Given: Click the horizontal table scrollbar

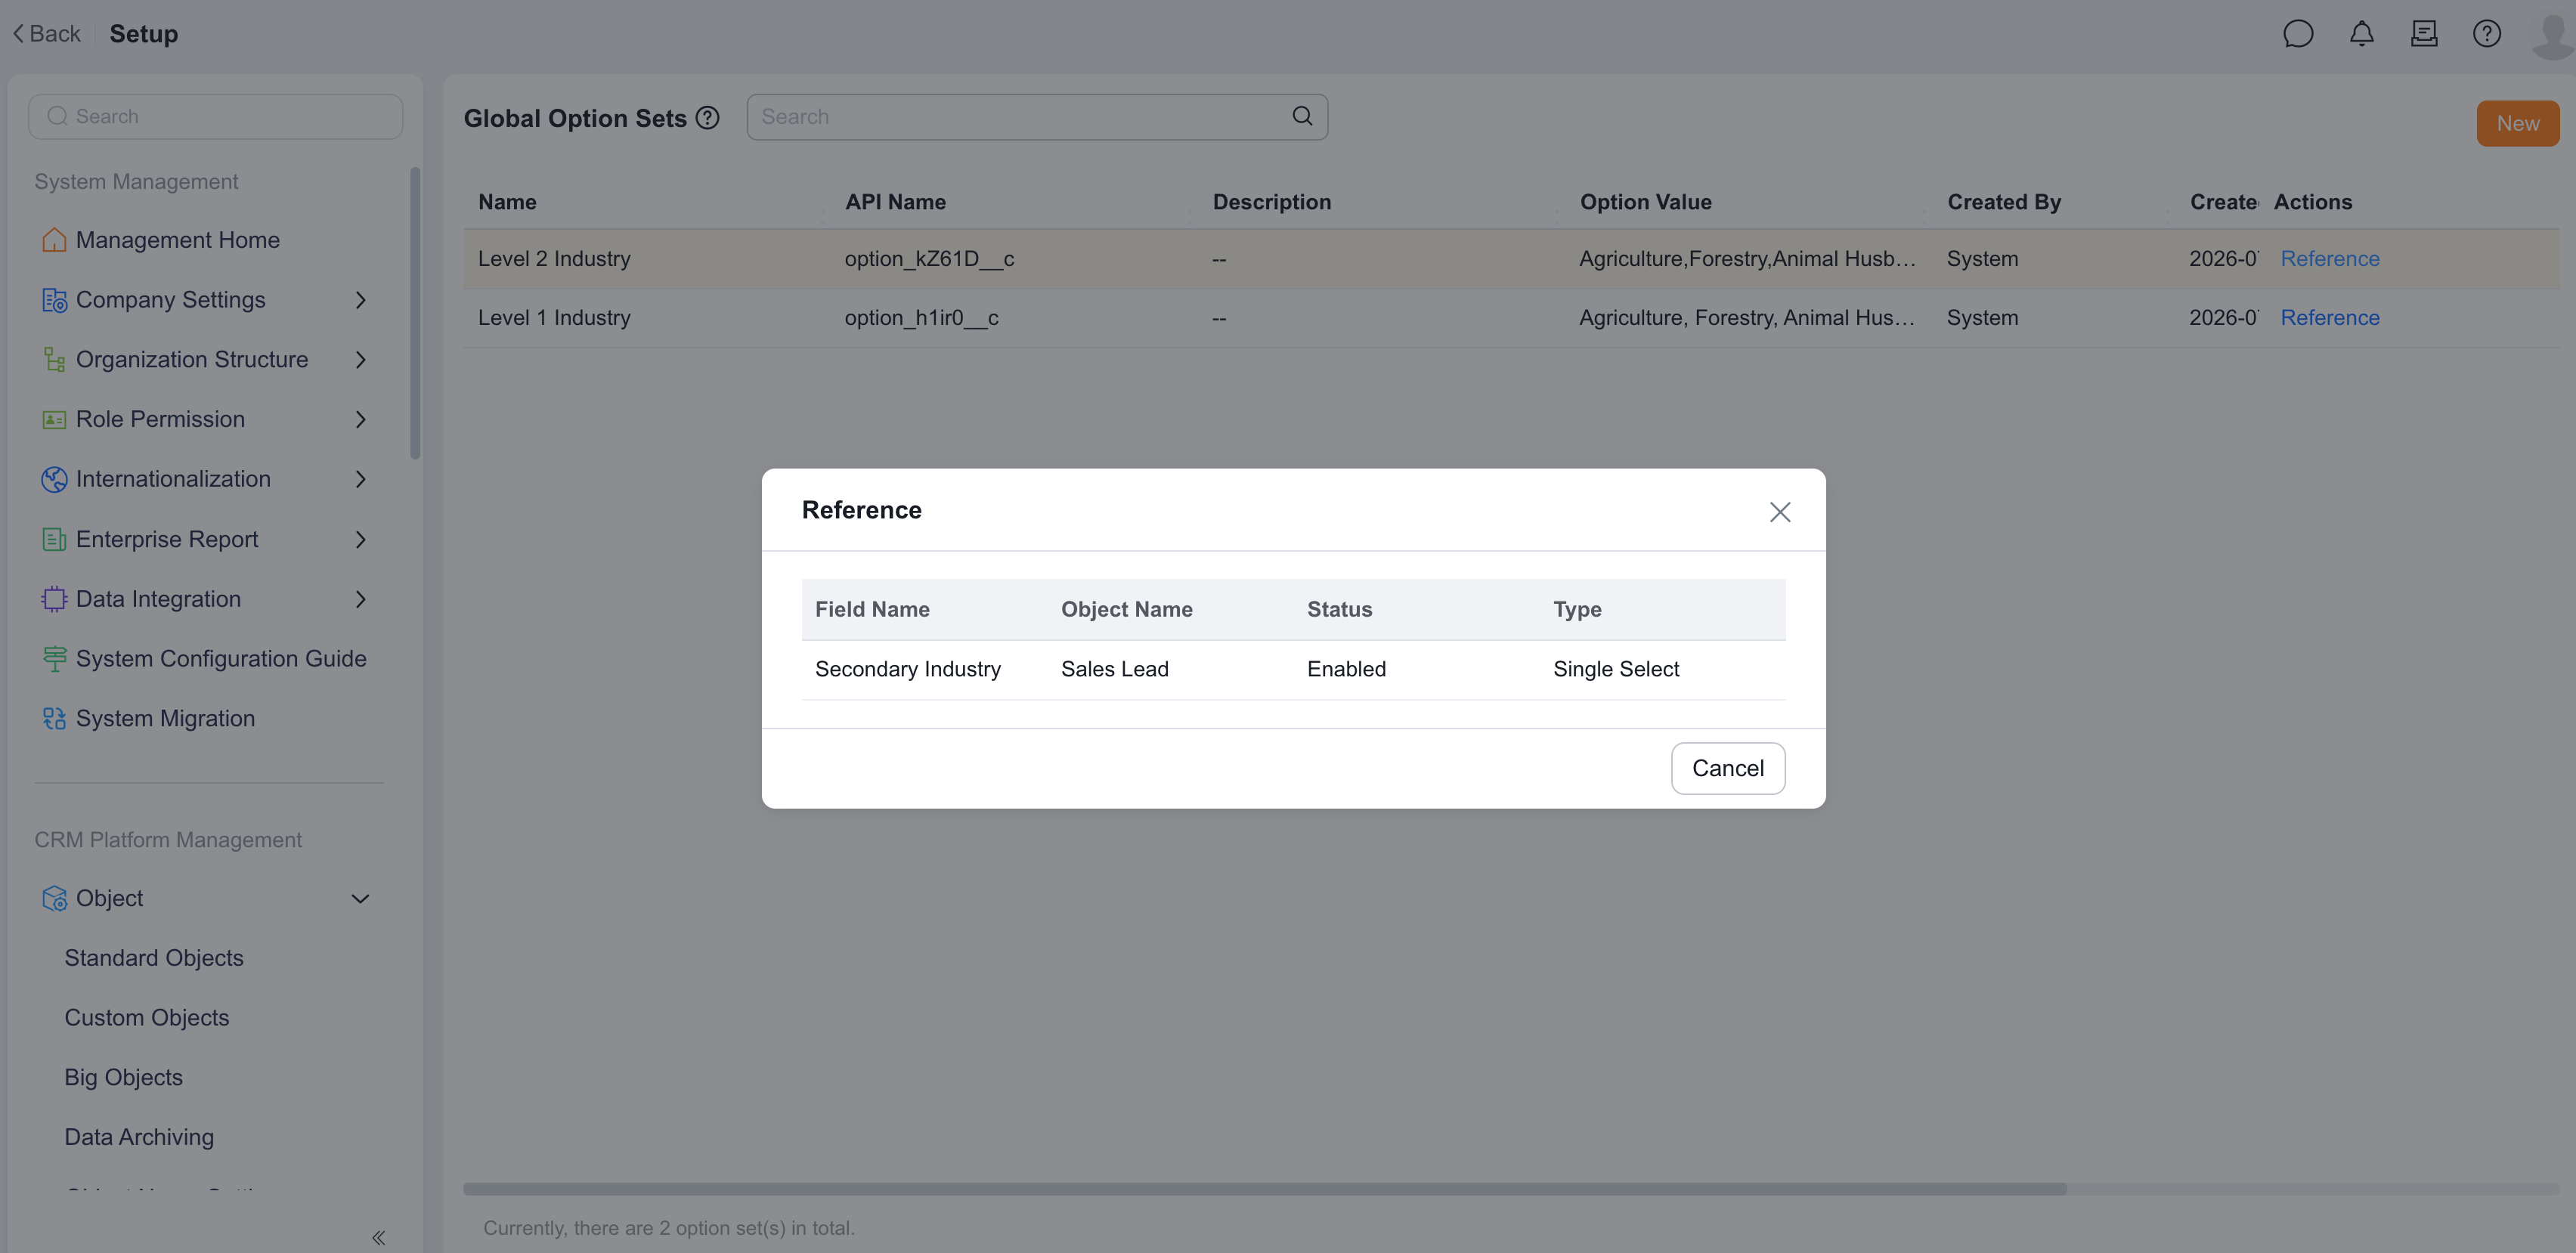Looking at the screenshot, I should point(1264,1189).
